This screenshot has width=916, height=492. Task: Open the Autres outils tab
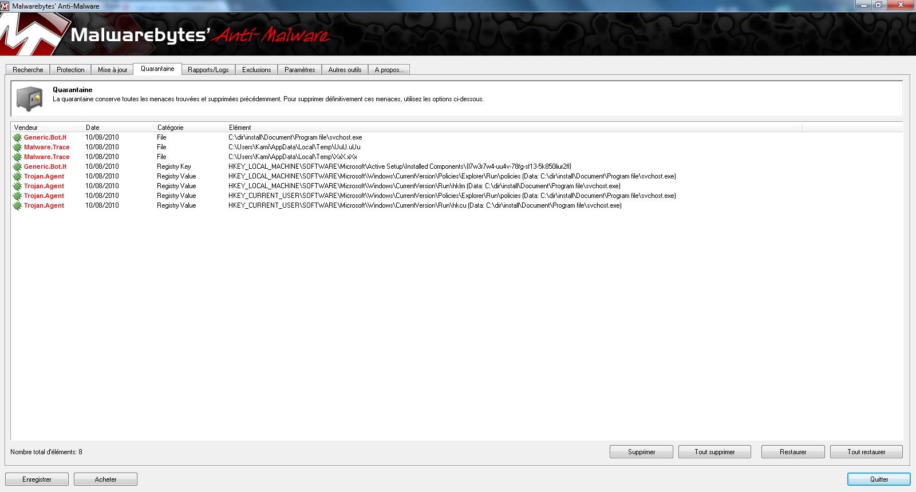coord(345,70)
